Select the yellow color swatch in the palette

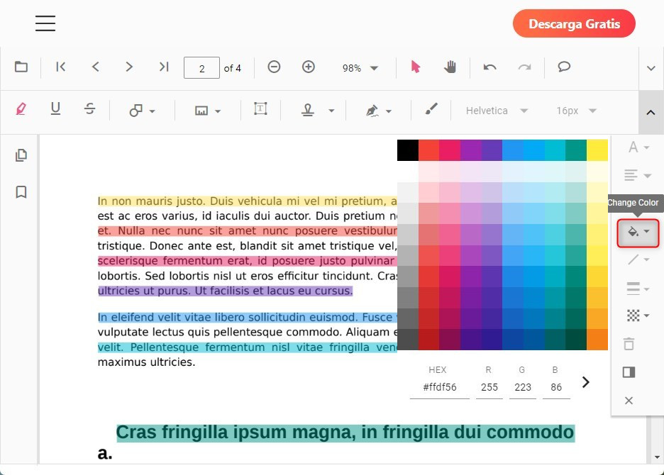pos(598,150)
